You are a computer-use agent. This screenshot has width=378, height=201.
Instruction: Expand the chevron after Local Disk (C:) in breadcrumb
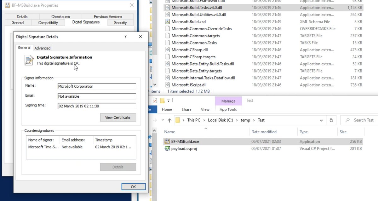[238, 120]
